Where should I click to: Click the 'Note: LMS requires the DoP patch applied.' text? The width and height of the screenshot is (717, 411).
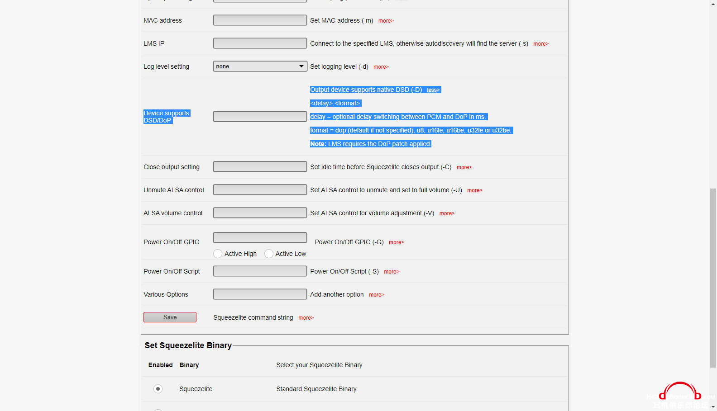point(371,144)
